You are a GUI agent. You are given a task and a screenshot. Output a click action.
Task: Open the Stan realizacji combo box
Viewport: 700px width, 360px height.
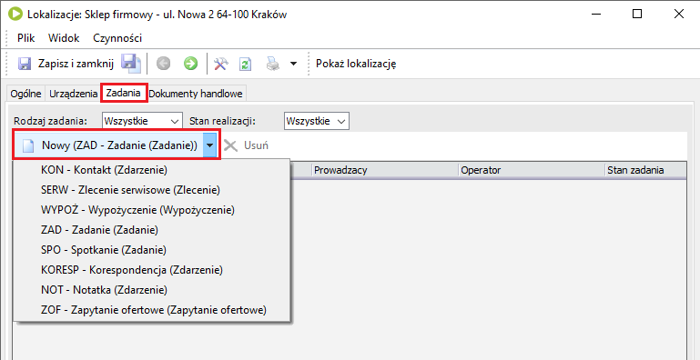[x=317, y=121]
